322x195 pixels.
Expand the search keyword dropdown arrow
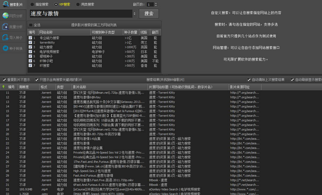coord(134,14)
